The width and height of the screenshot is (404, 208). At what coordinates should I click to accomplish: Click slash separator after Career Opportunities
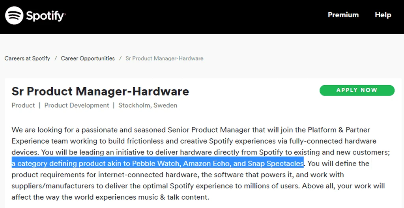(120, 58)
